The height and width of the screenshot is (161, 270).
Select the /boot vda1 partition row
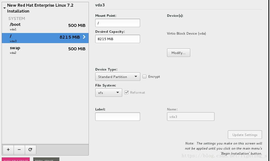click(45, 26)
